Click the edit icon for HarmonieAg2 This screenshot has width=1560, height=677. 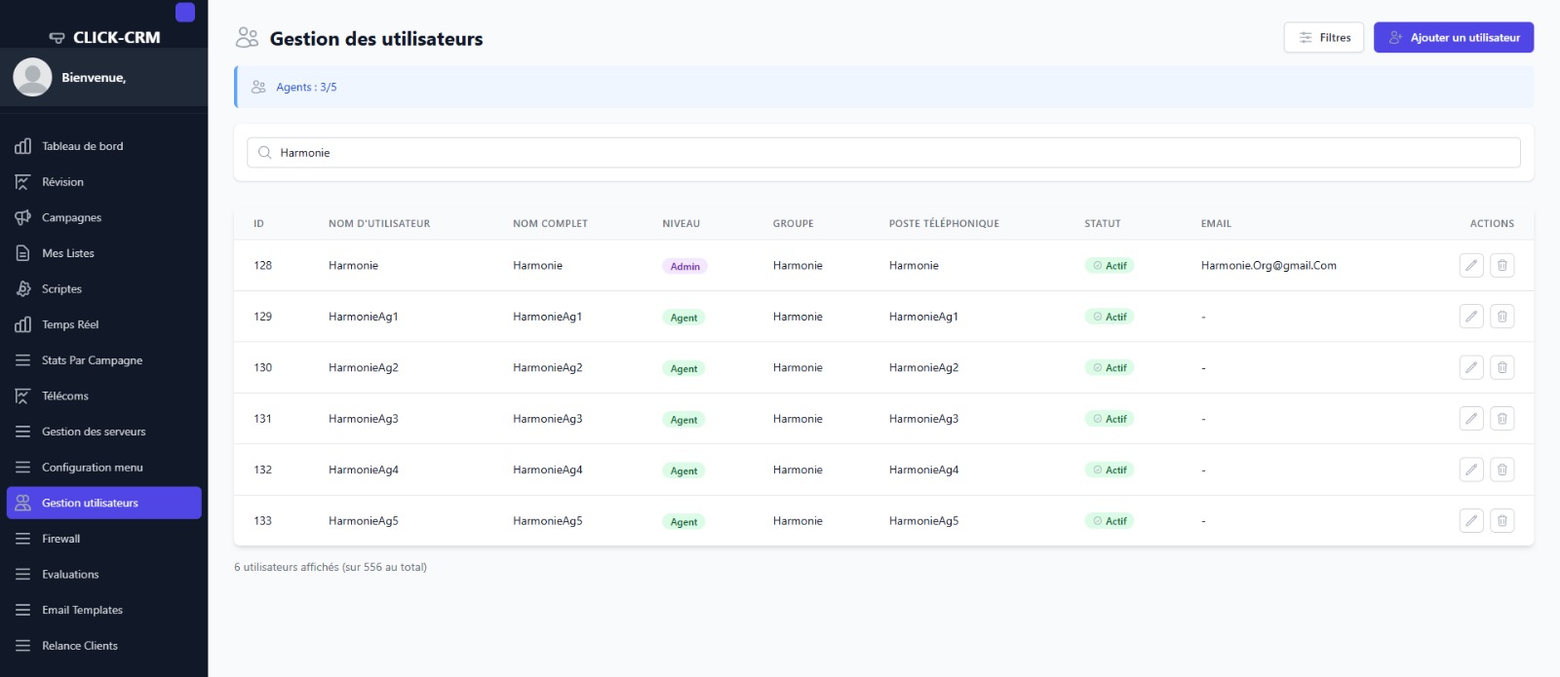point(1471,367)
